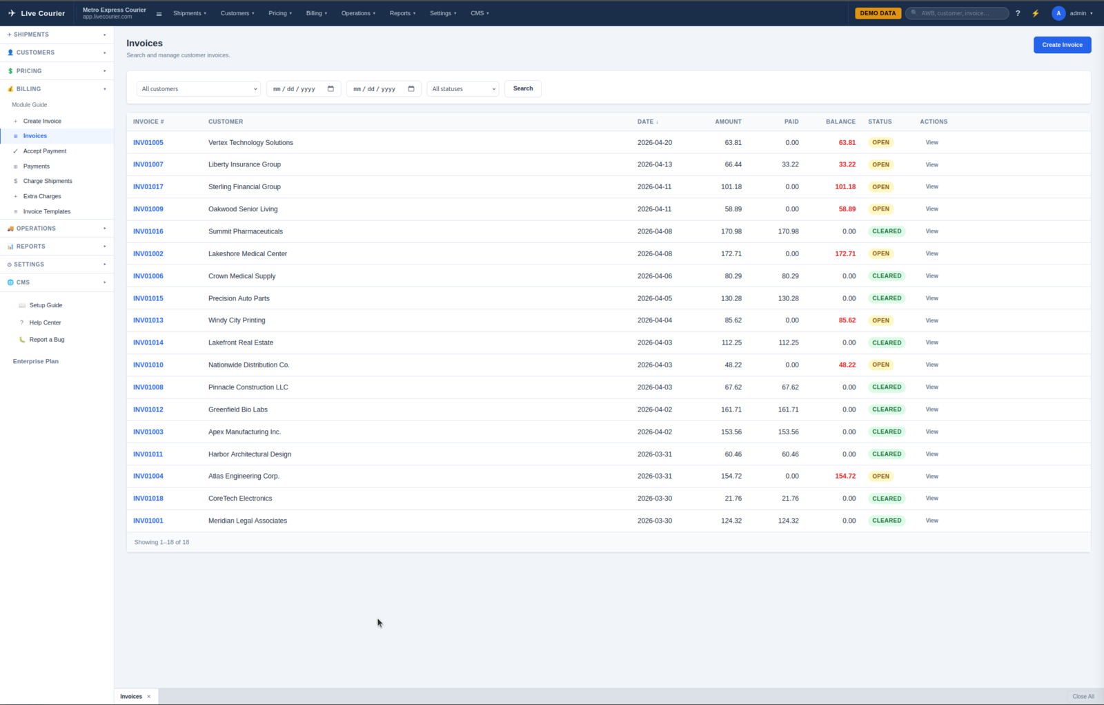Open the Reports top menu

402,13
